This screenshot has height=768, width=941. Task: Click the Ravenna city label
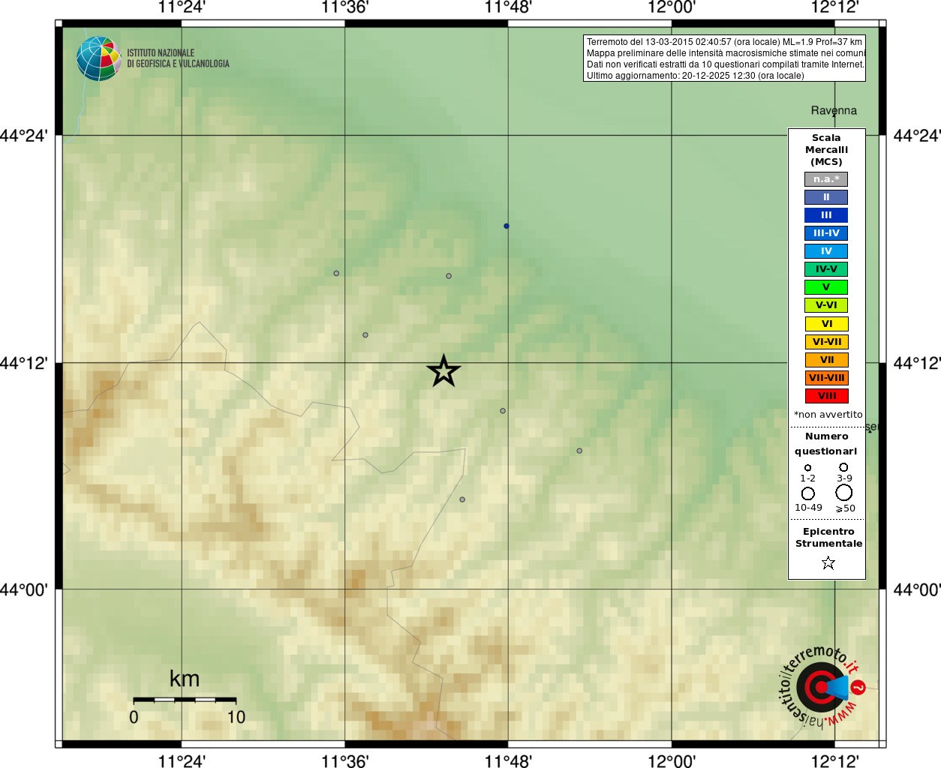[x=834, y=110]
